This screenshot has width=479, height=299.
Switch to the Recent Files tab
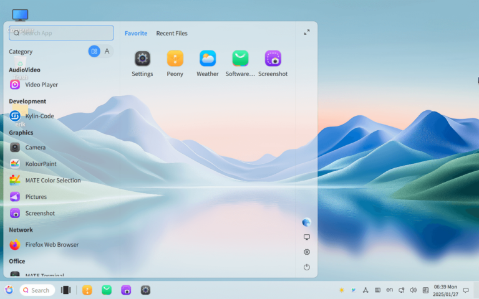click(x=172, y=33)
